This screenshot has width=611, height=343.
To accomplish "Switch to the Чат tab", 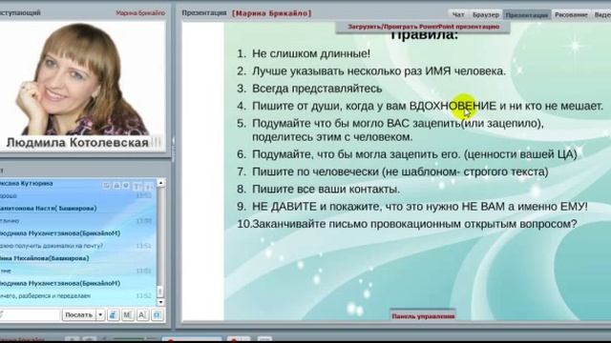I will [x=458, y=15].
